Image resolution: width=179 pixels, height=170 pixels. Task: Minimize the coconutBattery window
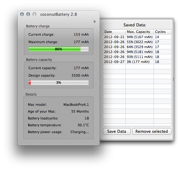28,14
